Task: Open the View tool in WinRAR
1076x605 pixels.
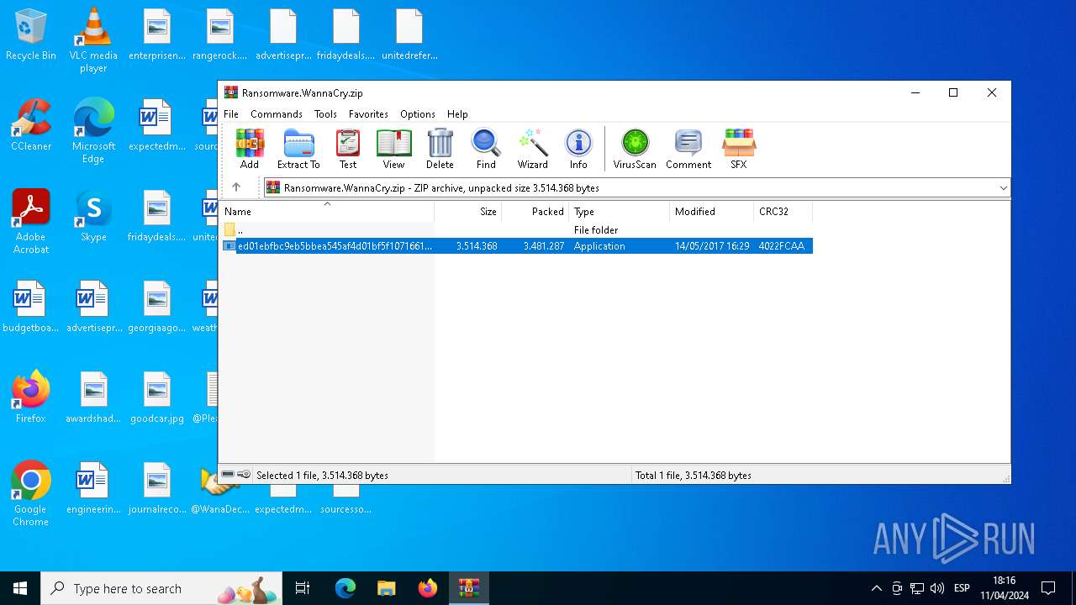Action: tap(393, 149)
